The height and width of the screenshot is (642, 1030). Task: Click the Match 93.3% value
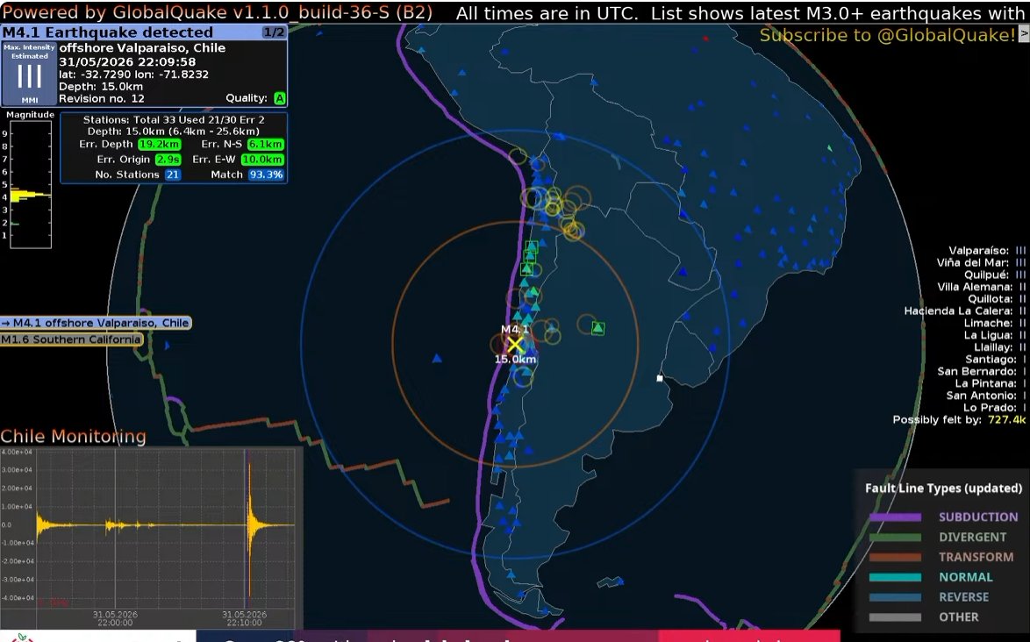click(266, 175)
